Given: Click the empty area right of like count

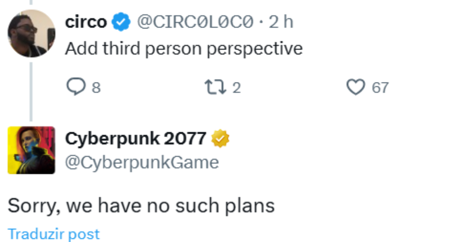Looking at the screenshot, I should [x=425, y=87].
